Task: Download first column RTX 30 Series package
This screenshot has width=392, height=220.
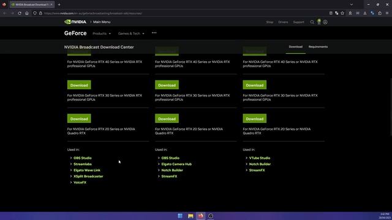Action: [x=79, y=85]
